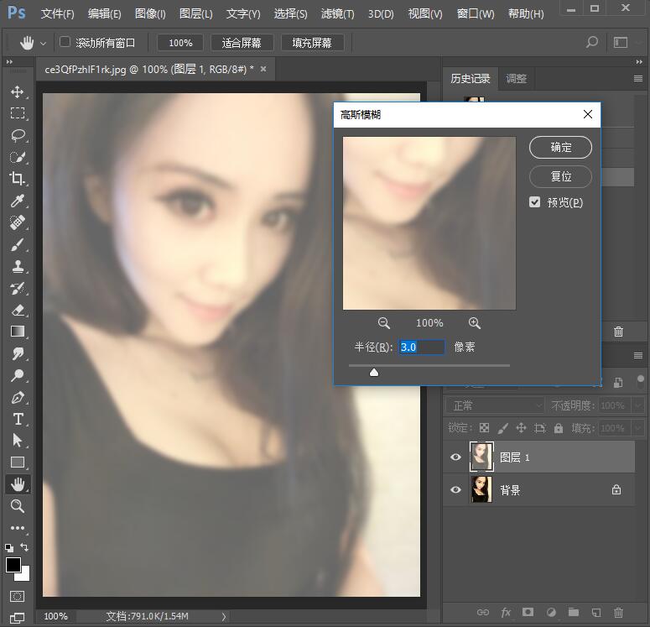The image size is (650, 627).
Task: Create a new layer
Action: pos(596,612)
